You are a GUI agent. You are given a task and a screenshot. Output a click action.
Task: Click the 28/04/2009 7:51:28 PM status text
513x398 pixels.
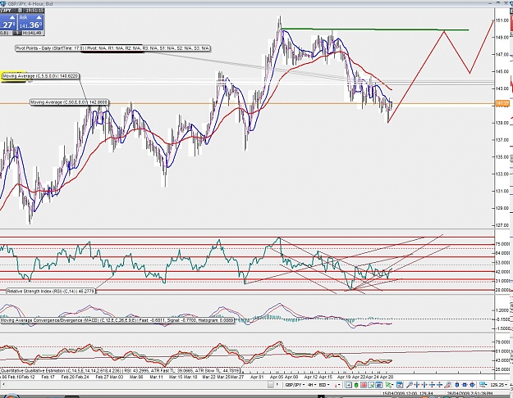coord(469,394)
